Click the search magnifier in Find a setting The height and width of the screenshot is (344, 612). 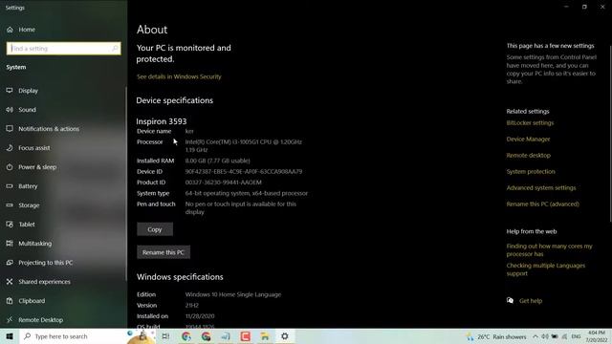(x=115, y=49)
